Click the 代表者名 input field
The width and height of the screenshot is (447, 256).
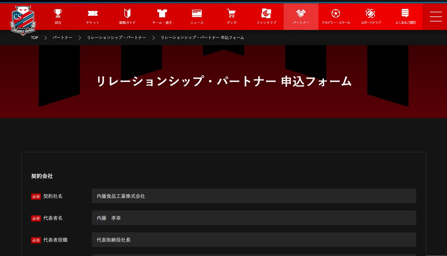[254, 218]
